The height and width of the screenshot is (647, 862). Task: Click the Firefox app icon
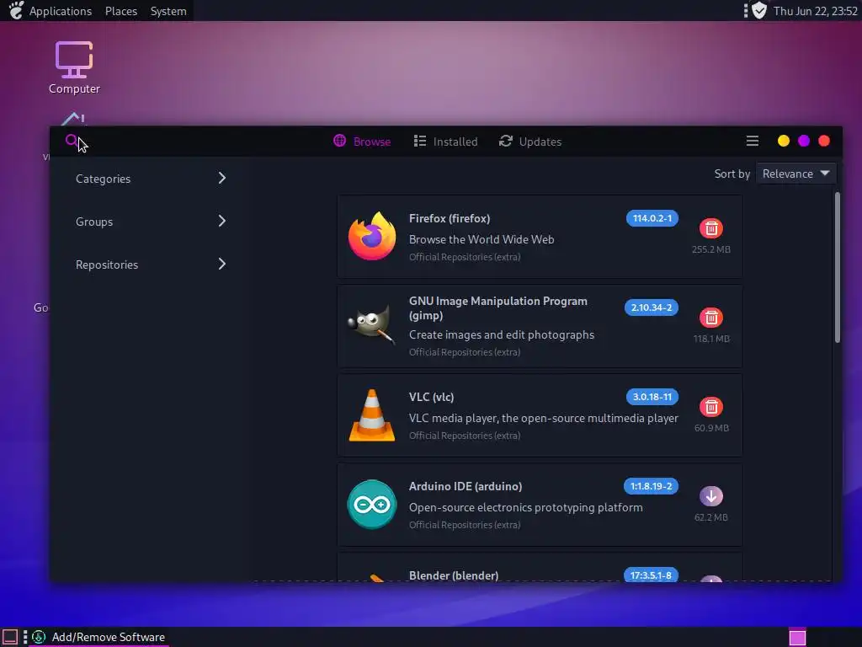click(372, 236)
